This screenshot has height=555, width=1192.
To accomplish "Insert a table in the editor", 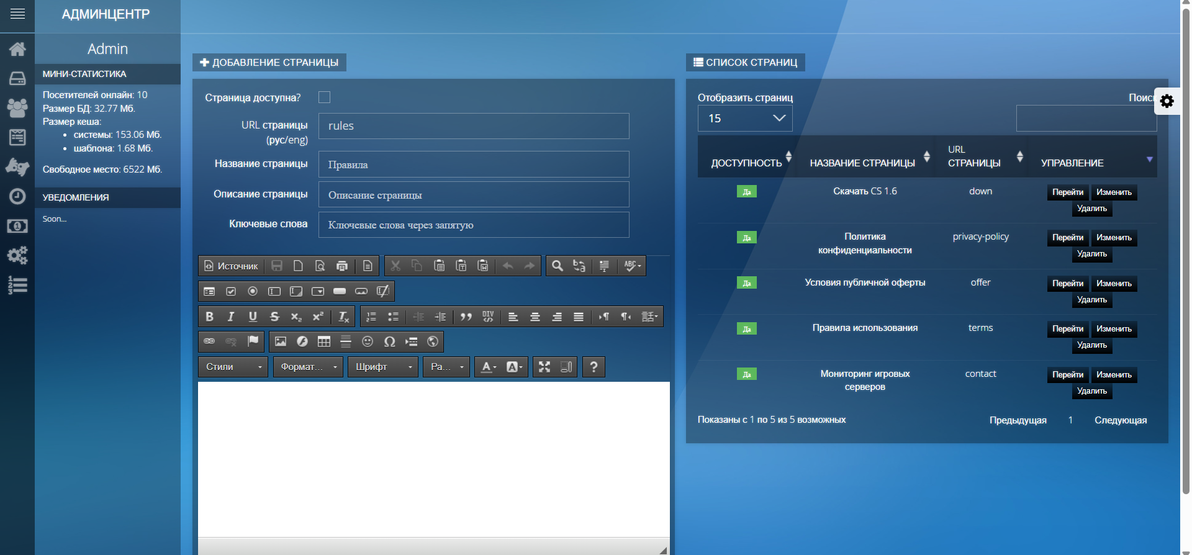I will point(324,341).
